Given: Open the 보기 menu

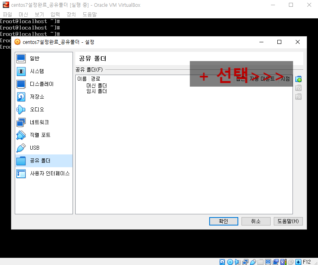Looking at the screenshot, I should (39, 14).
